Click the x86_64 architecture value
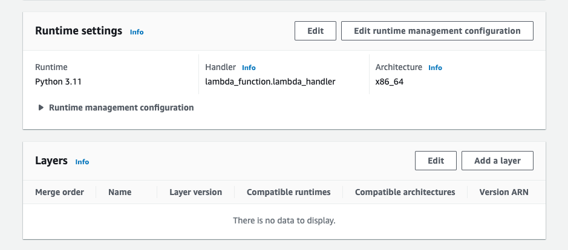Viewport: 568px width, 250px height. 389,82
